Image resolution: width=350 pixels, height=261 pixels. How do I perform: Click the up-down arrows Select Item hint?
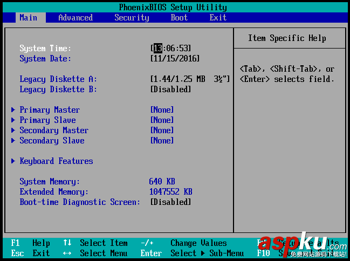click(x=95, y=243)
